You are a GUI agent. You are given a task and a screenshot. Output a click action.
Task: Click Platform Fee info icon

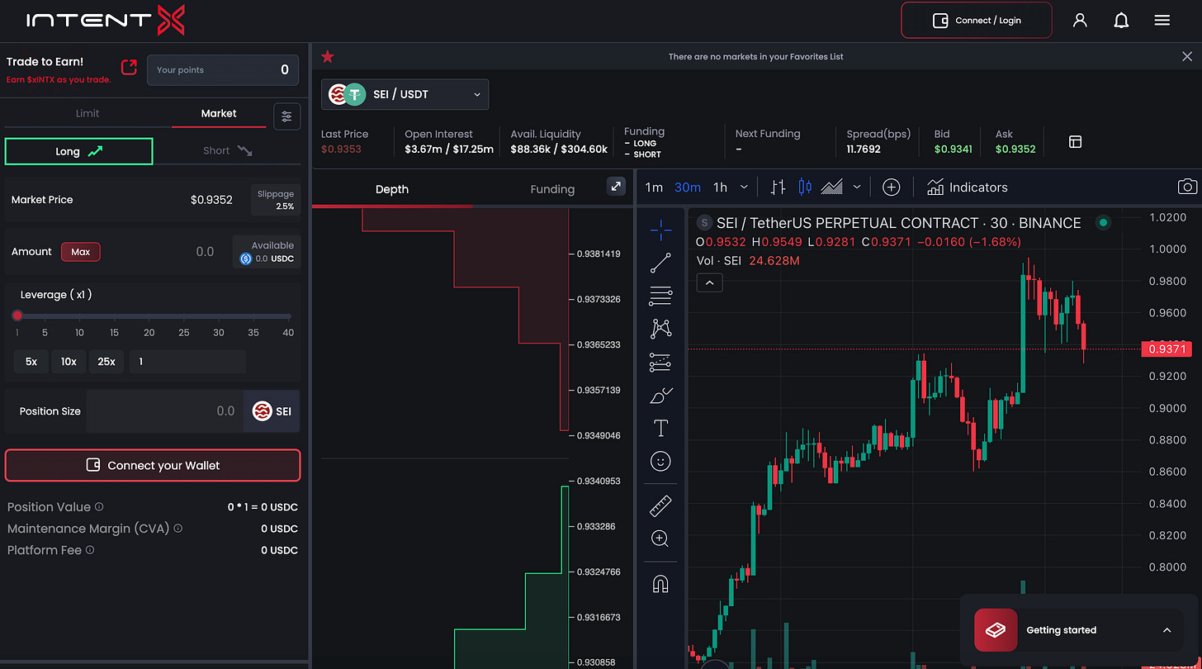point(90,550)
